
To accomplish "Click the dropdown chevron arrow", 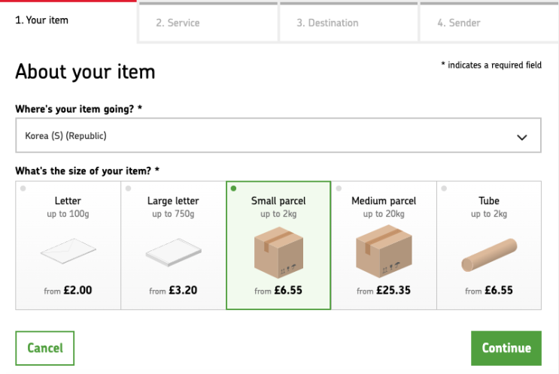I will coord(522,137).
